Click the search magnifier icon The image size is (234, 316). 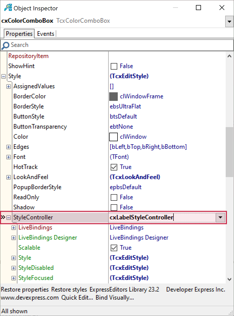(x=5, y=45)
